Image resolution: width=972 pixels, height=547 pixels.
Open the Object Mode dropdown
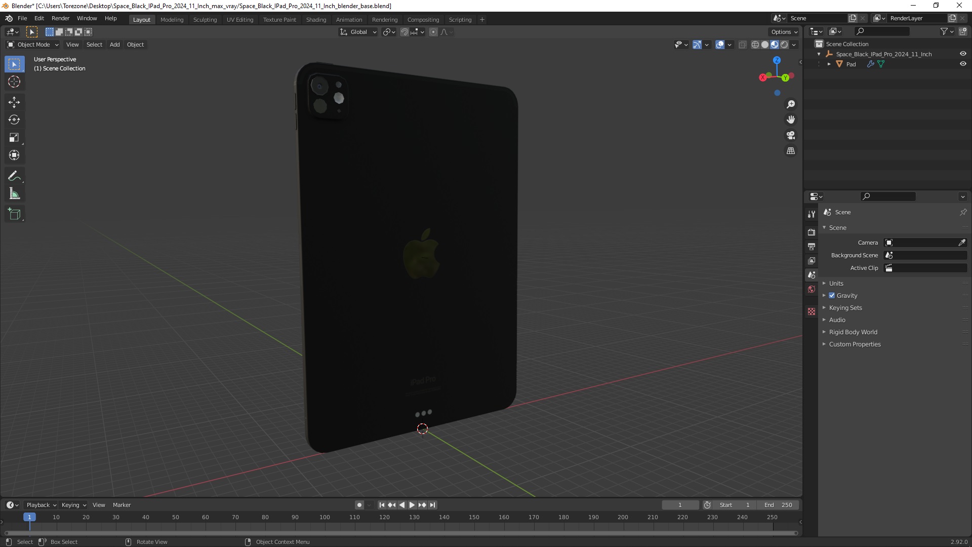tap(33, 45)
